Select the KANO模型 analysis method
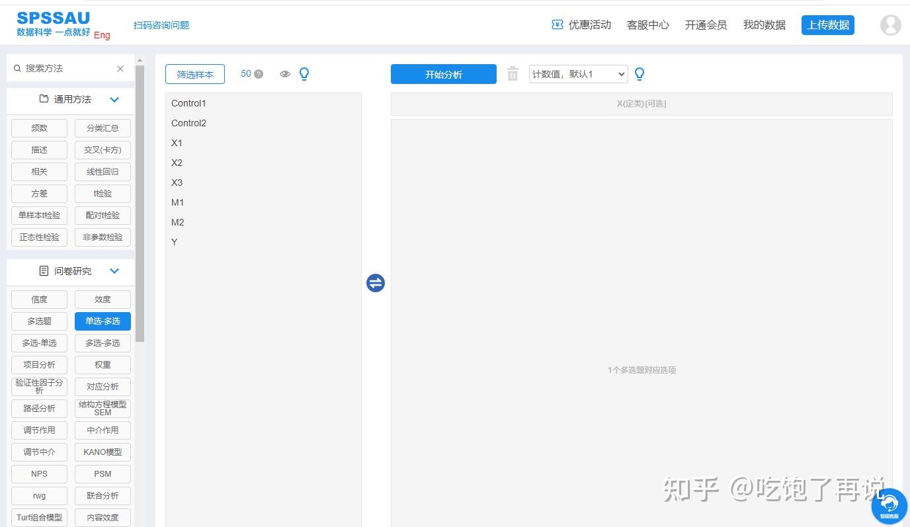Image resolution: width=910 pixels, height=527 pixels. (x=103, y=452)
